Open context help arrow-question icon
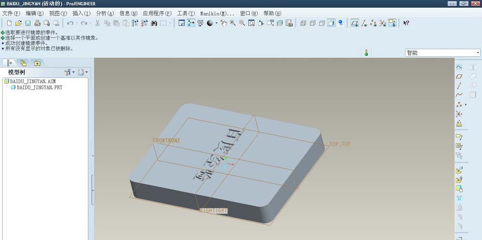The height and width of the screenshot is (240, 482). tap(406, 23)
